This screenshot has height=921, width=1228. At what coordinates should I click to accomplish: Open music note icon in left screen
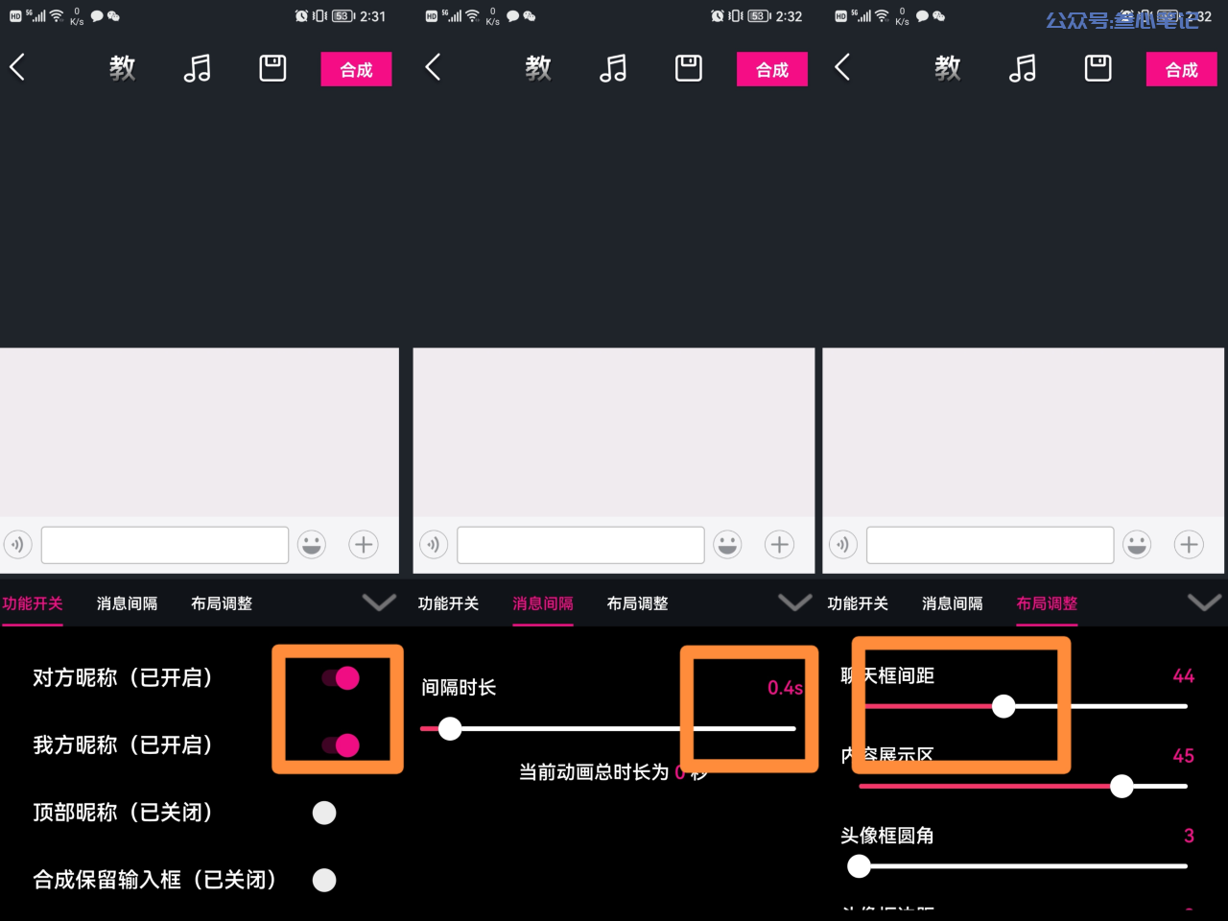pyautogui.click(x=198, y=68)
